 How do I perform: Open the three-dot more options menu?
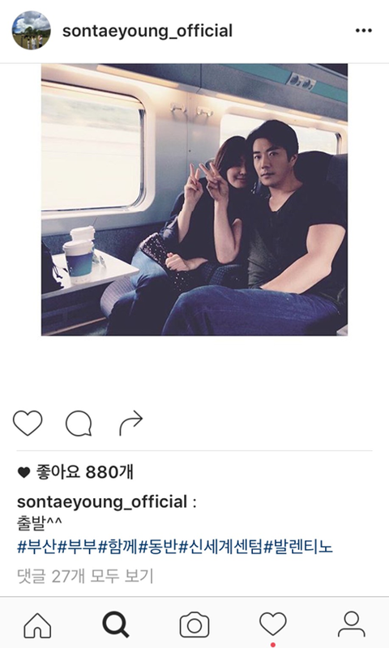pyautogui.click(x=363, y=31)
